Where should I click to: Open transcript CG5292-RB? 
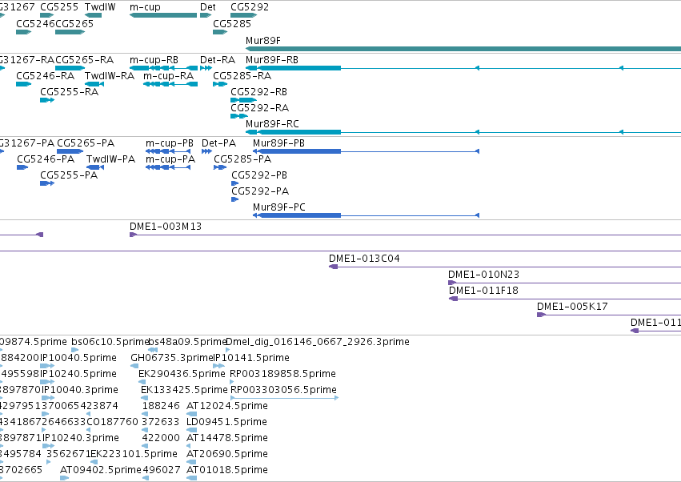[x=243, y=100]
